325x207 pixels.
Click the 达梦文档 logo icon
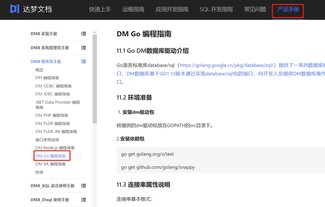15,9
